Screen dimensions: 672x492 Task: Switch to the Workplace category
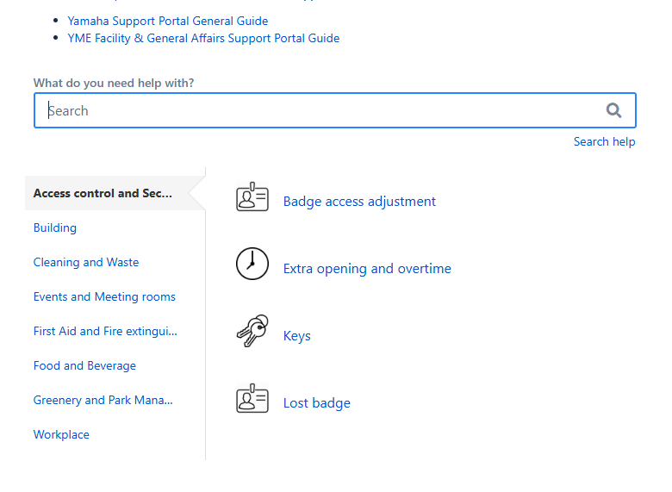coord(61,434)
